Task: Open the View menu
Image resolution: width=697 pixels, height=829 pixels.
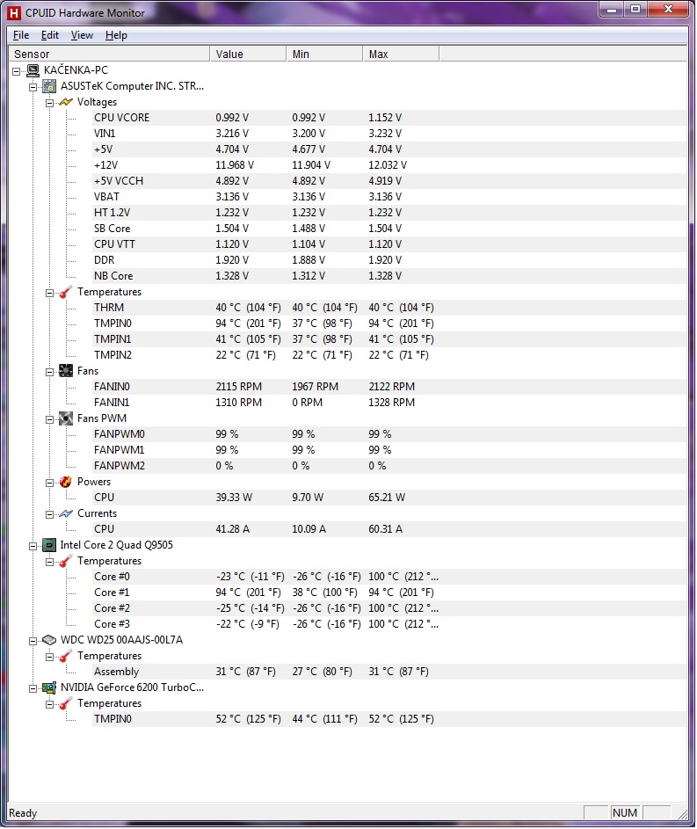Action: pyautogui.click(x=82, y=35)
